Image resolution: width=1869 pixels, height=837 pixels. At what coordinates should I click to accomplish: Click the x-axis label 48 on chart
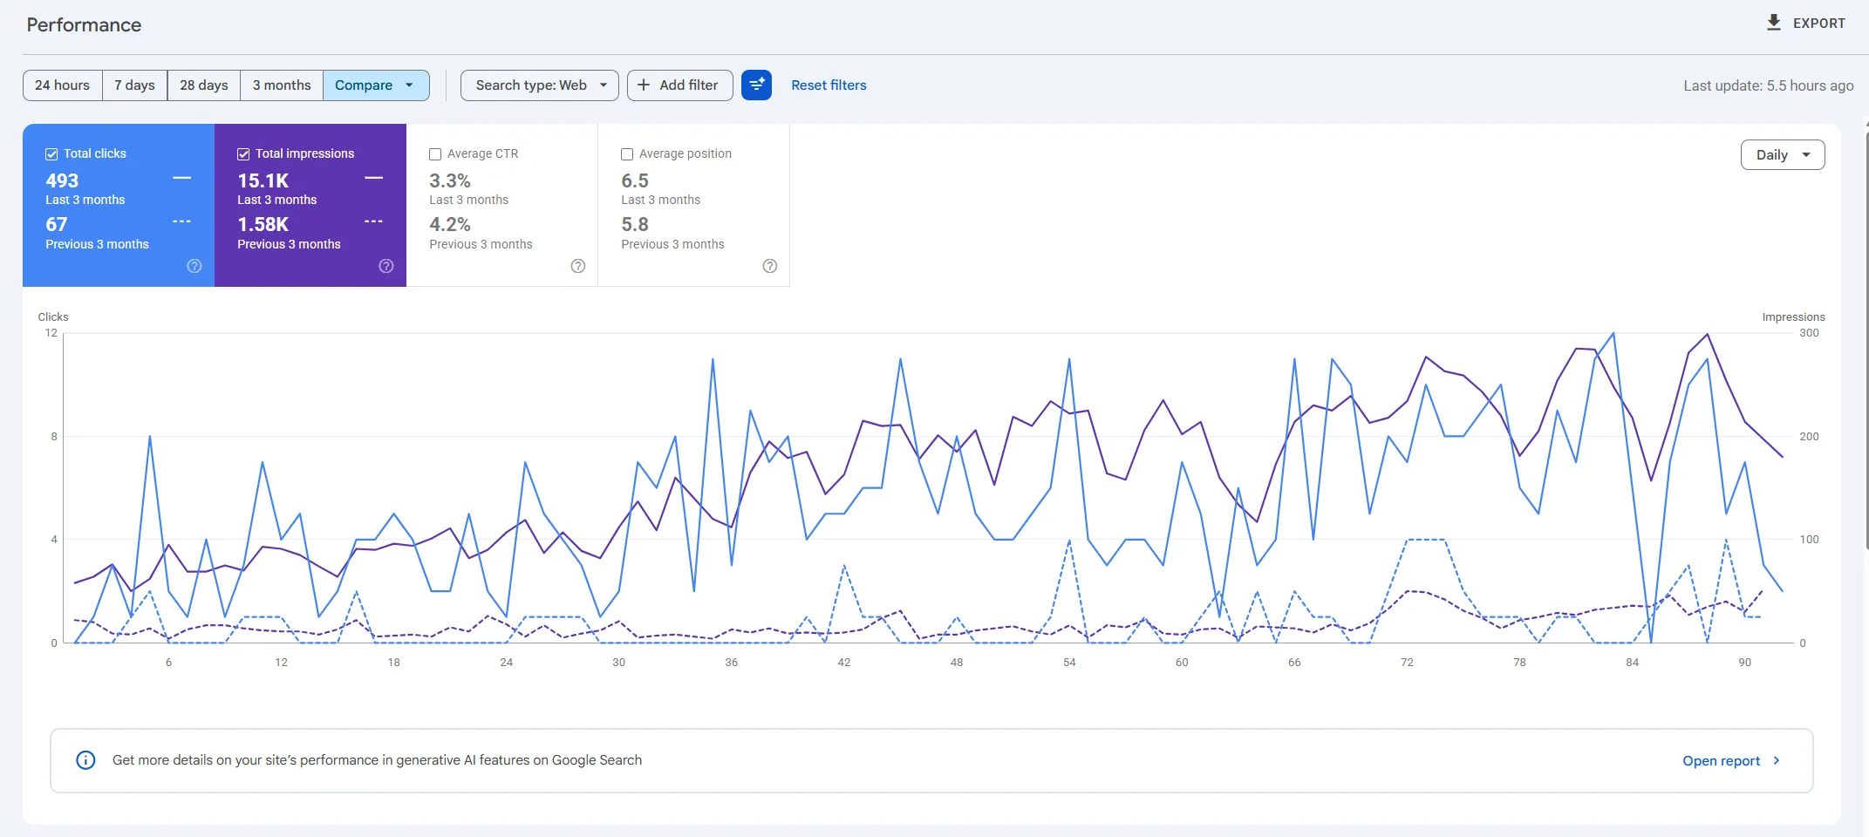[x=957, y=663]
